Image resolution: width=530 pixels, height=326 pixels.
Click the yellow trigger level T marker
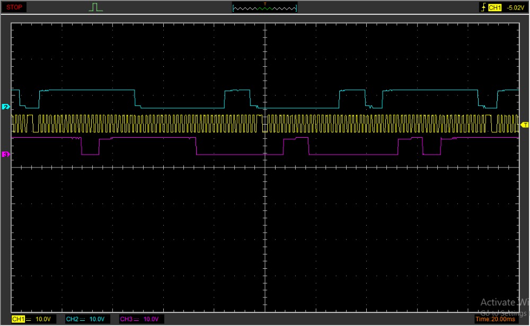[525, 125]
